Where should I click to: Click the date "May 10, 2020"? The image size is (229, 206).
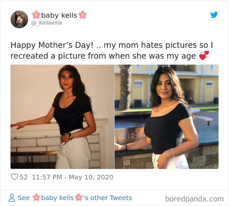click(x=91, y=177)
